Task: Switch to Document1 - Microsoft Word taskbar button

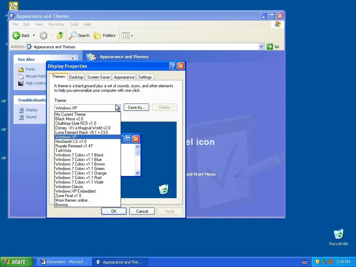Action: pyautogui.click(x=64, y=262)
